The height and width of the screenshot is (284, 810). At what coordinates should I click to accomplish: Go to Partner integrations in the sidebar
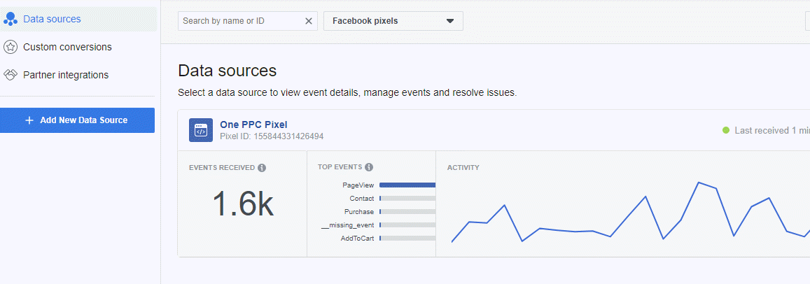point(66,75)
